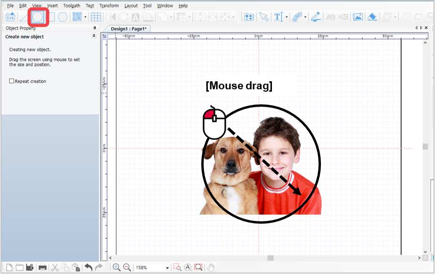Open the Tool menu
The width and height of the screenshot is (435, 274).
click(x=148, y=6)
